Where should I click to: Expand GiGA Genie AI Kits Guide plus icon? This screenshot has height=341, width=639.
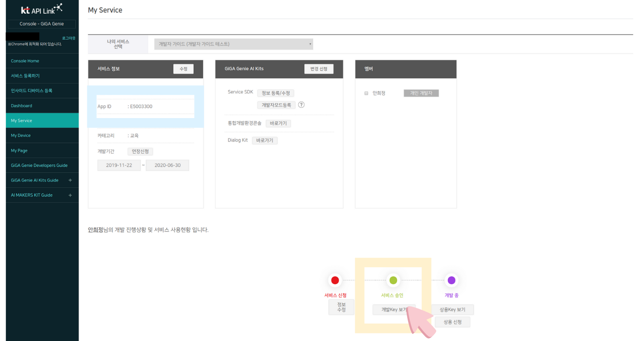pyautogui.click(x=70, y=180)
